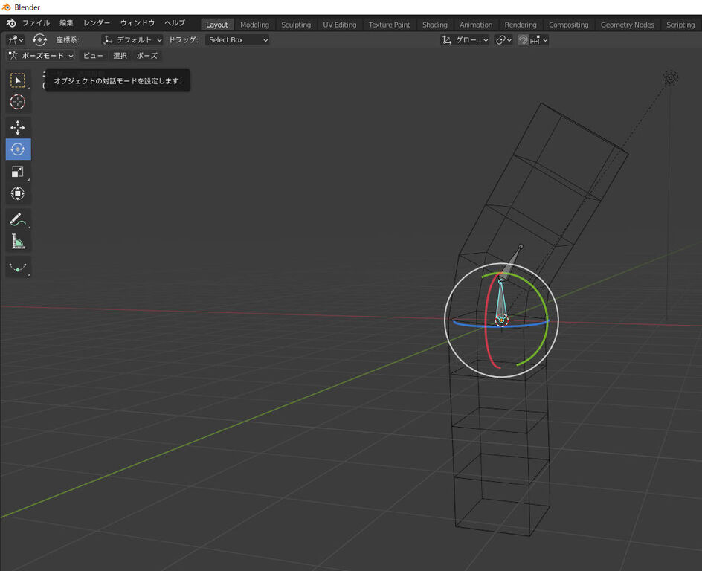Open the Select Box drag dropdown

click(x=237, y=40)
